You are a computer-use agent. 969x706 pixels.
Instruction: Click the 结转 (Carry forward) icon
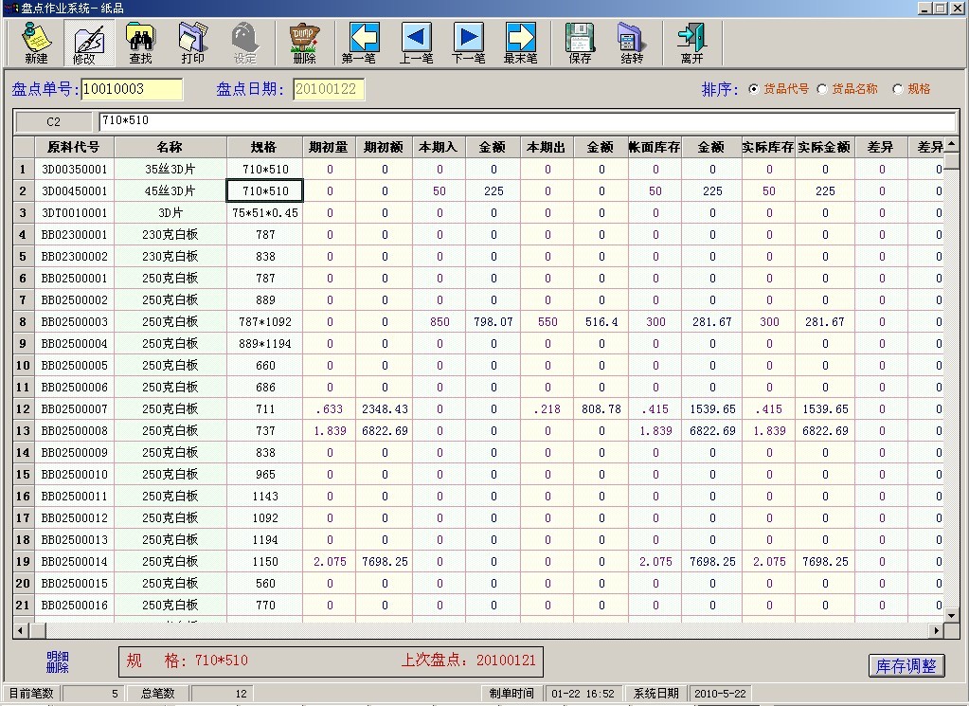coord(632,44)
